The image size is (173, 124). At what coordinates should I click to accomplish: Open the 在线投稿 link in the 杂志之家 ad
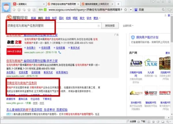point(60,48)
